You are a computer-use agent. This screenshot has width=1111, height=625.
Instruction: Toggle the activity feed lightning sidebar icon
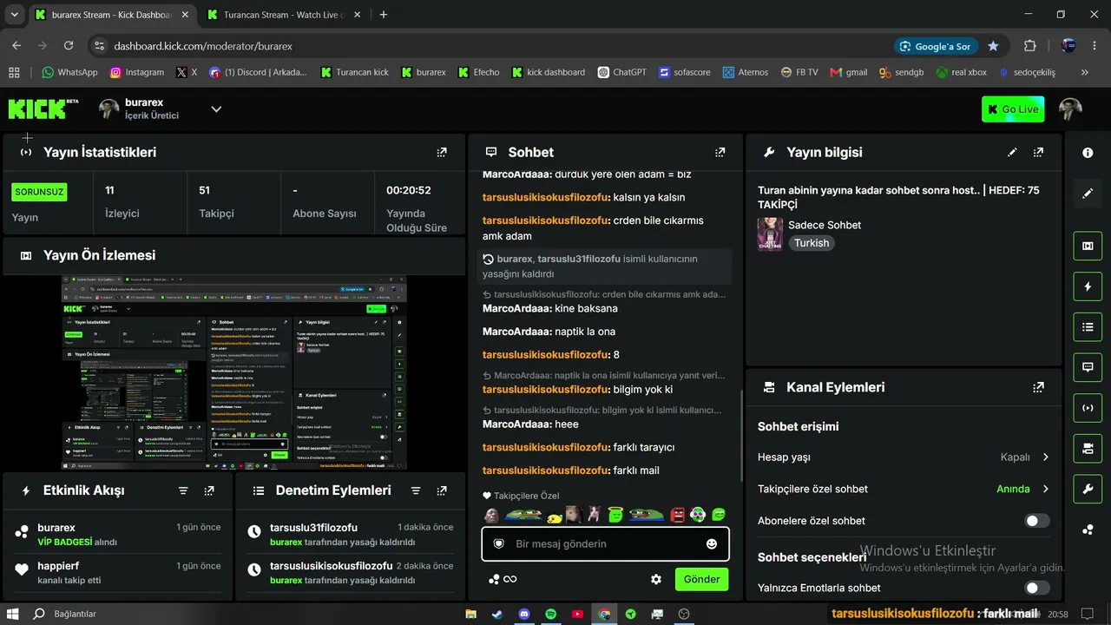[x=1088, y=286]
